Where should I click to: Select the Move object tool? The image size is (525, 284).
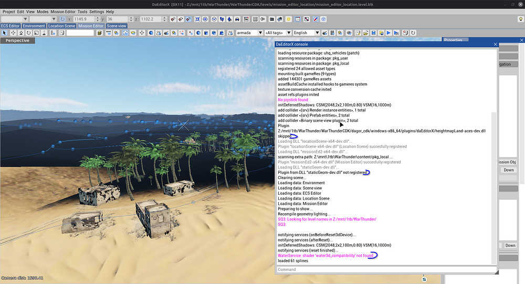pyautogui.click(x=13, y=33)
